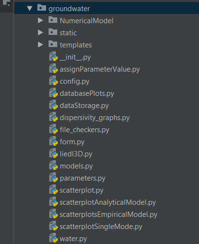This screenshot has width=199, height=244.
Task: Click the NumericalModel folder icon
Action: (53, 19)
